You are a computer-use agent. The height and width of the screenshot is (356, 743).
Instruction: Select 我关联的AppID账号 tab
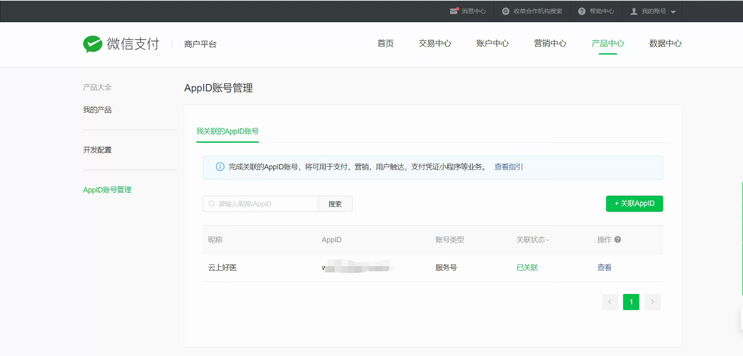tap(228, 131)
